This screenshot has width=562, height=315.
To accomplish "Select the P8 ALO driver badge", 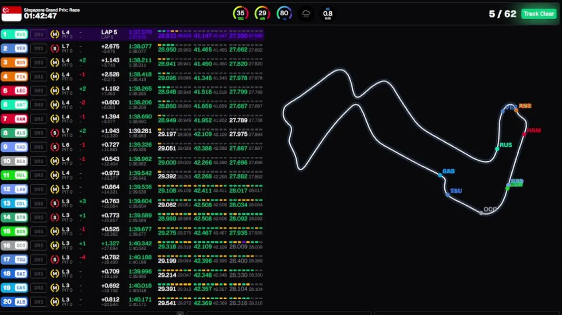I will coord(14,133).
